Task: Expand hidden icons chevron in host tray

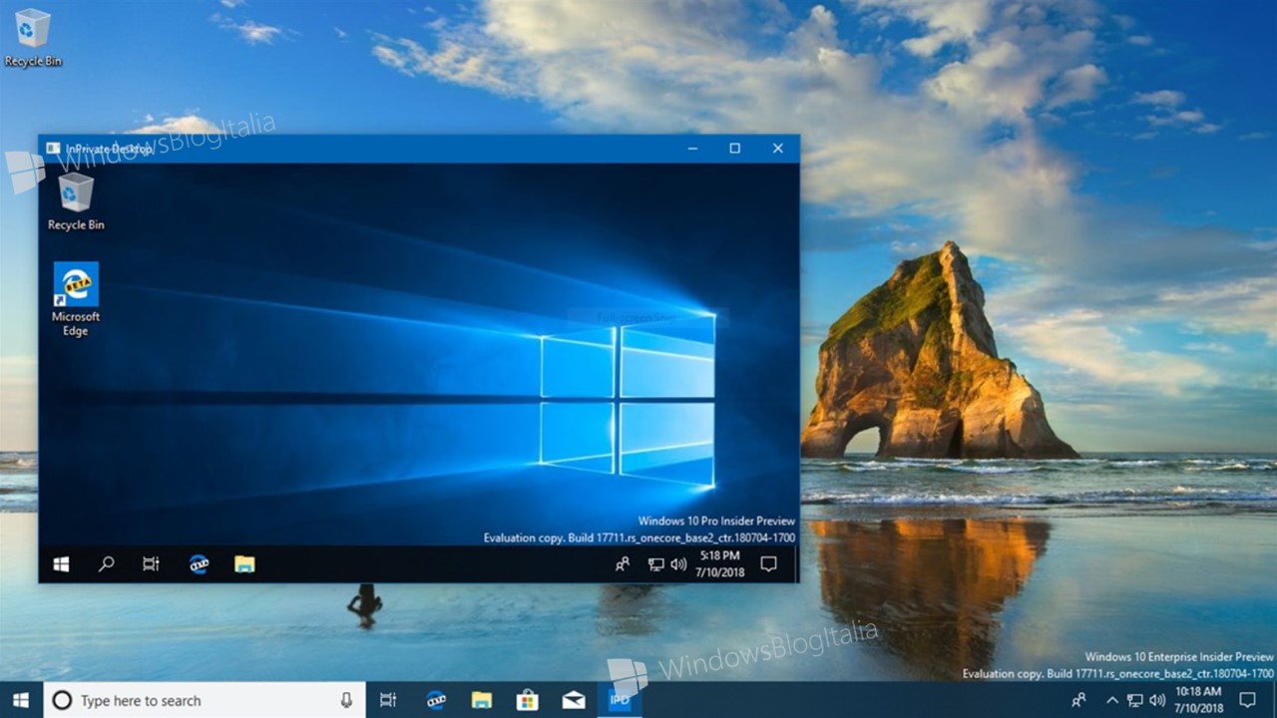Action: coord(1112,700)
